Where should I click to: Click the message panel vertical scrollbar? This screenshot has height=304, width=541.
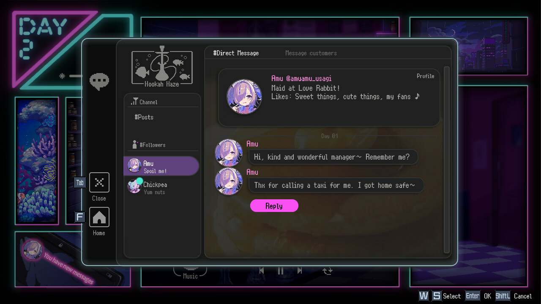tap(447, 160)
